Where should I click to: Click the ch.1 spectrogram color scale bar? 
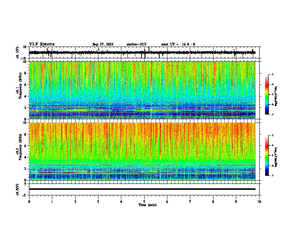pos(267,95)
